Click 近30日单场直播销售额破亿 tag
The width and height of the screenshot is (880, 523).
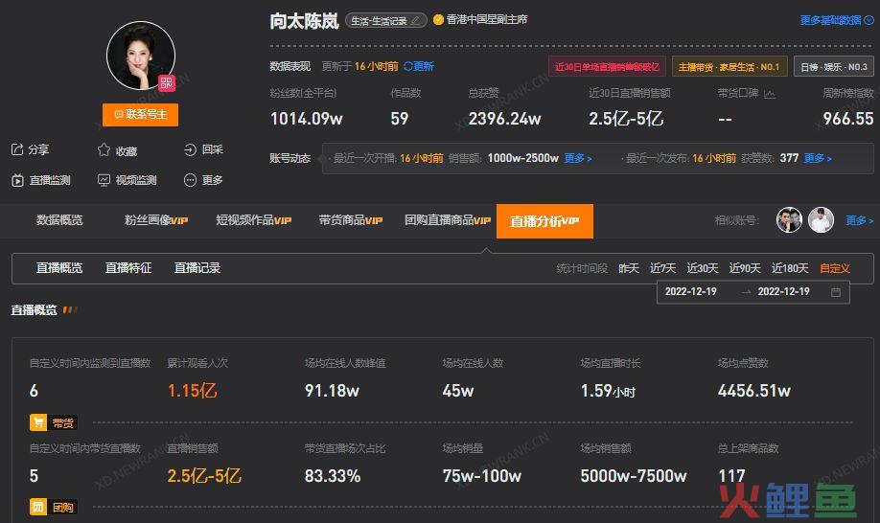pyautogui.click(x=607, y=67)
